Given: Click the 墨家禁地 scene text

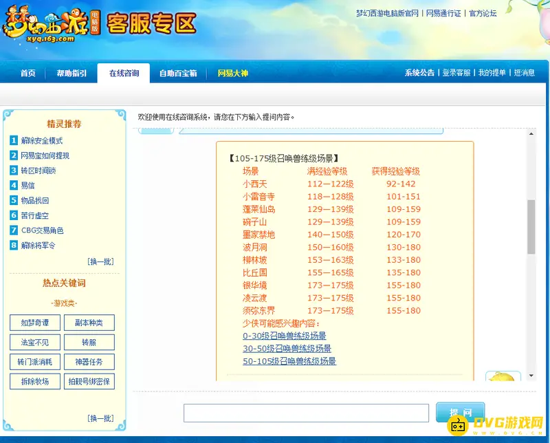Looking at the screenshot, I should [x=259, y=235].
